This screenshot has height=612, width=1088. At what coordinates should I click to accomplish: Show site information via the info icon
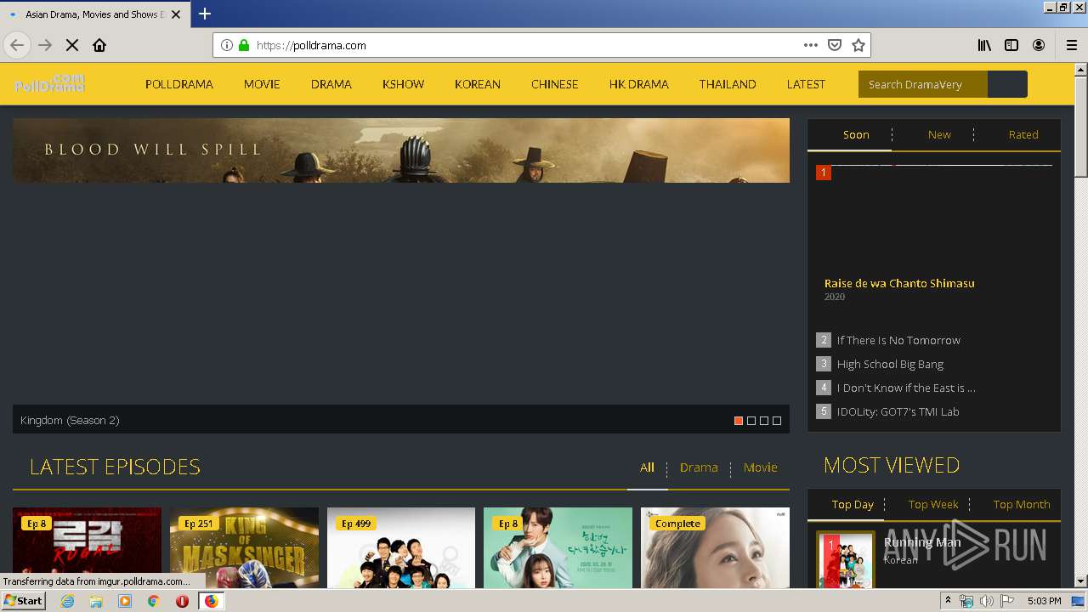click(227, 45)
